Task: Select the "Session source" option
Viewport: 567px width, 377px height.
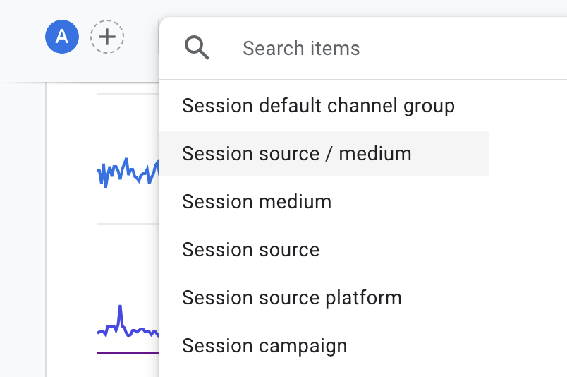Action: pyautogui.click(x=250, y=250)
